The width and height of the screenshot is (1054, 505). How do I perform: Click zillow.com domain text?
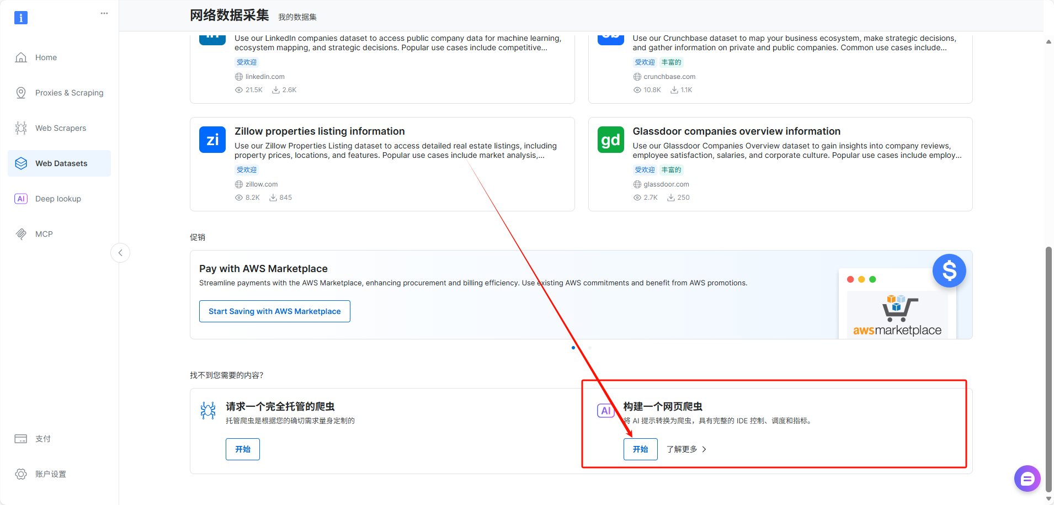(x=262, y=184)
